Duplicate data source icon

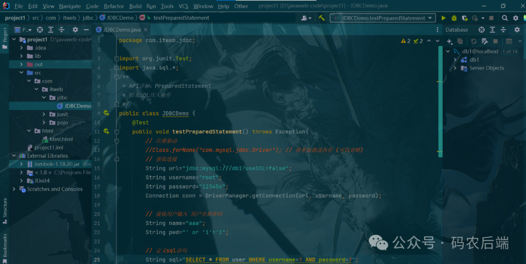pos(460,41)
